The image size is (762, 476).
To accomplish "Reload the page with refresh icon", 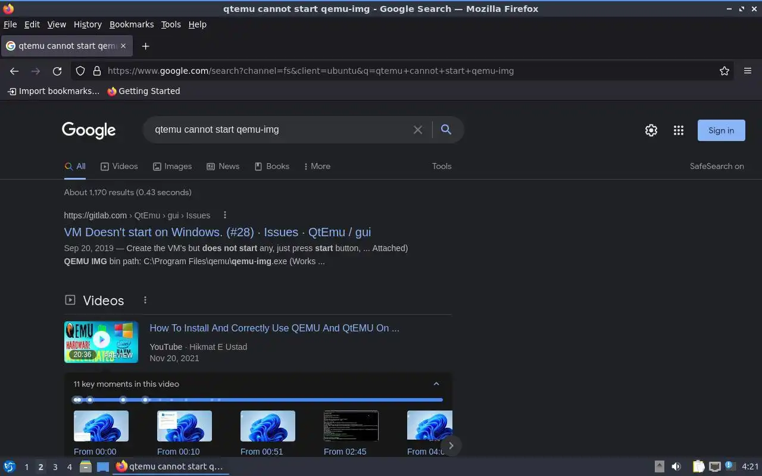I will (x=57, y=71).
